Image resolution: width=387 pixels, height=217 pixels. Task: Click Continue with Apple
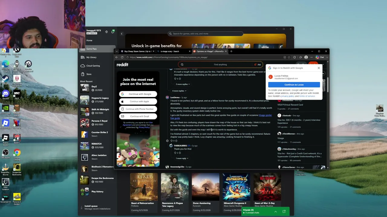pyautogui.click(x=138, y=102)
